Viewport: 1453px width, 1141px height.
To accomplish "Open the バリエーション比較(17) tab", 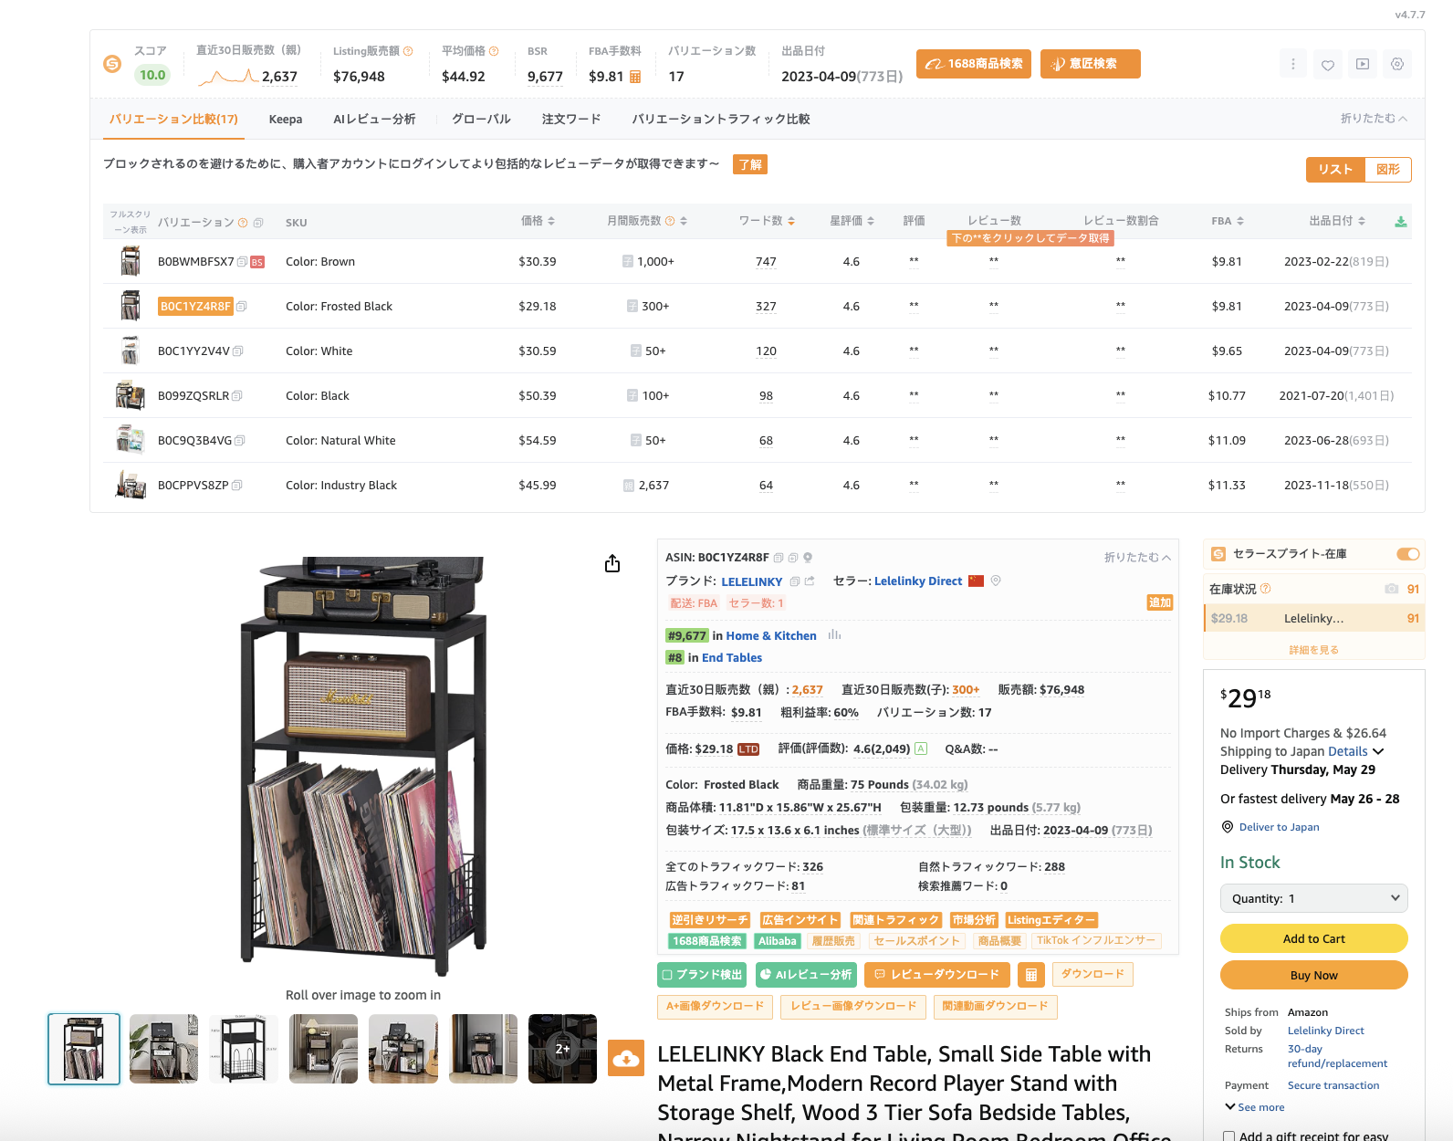I will point(173,119).
